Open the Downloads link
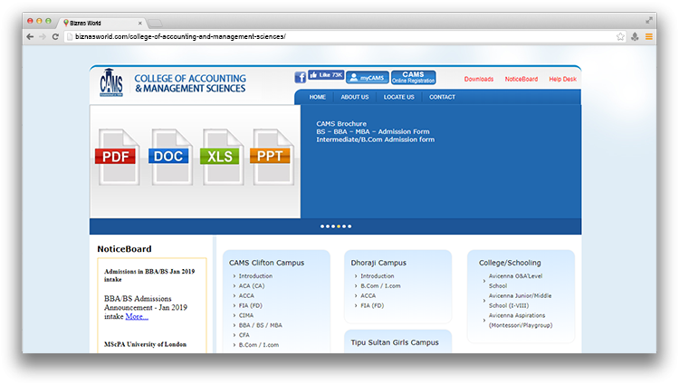Screen dimensions: 679x385 tap(479, 79)
